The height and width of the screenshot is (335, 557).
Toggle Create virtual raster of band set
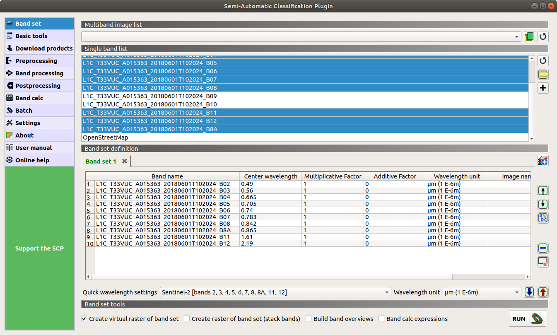click(x=84, y=319)
